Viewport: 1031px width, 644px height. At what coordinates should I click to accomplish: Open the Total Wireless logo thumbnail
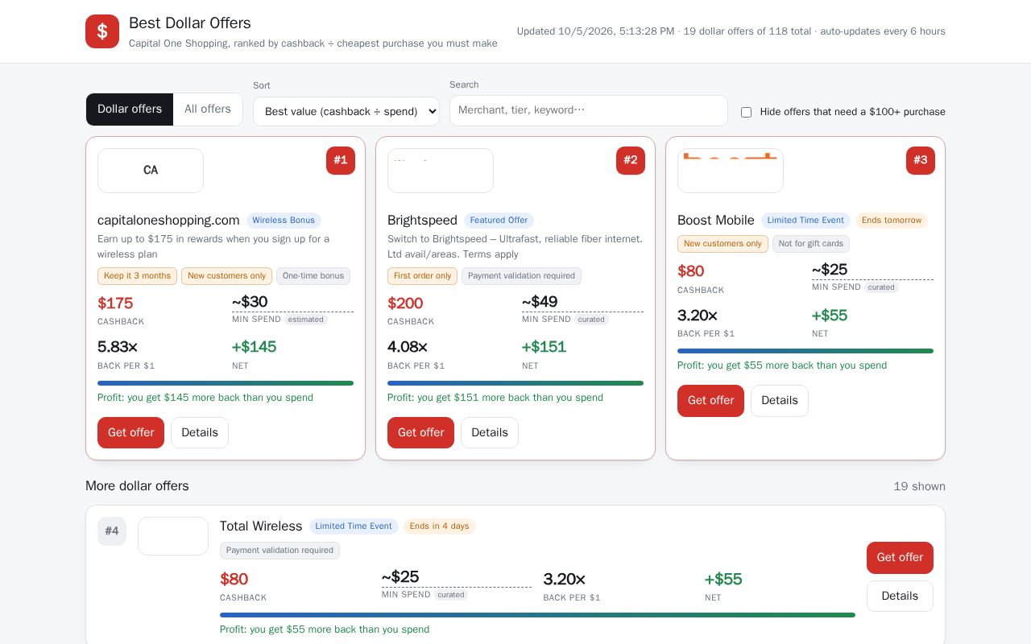[173, 536]
